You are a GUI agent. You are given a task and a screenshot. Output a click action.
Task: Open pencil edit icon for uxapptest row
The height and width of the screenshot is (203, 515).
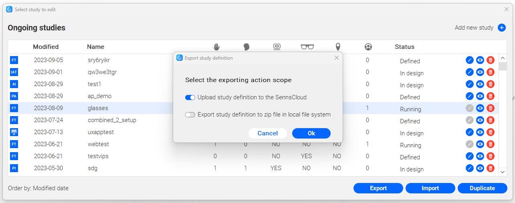(470, 132)
